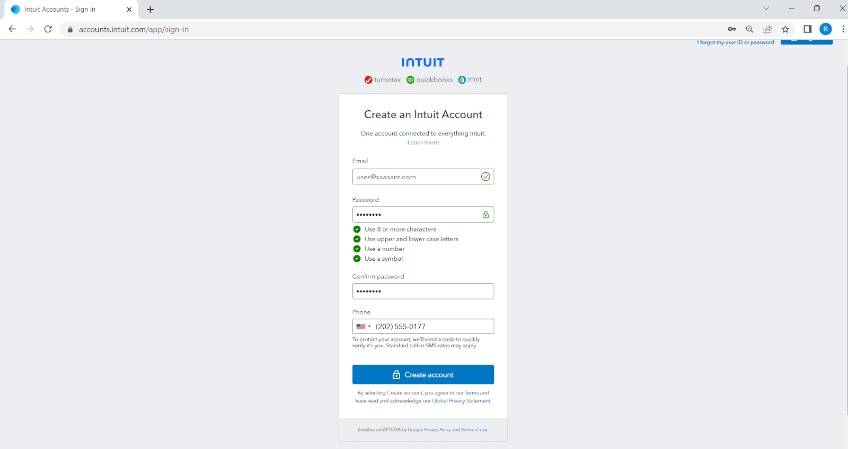Open the phone country flag dropdown
This screenshot has height=449, width=848.
[364, 327]
